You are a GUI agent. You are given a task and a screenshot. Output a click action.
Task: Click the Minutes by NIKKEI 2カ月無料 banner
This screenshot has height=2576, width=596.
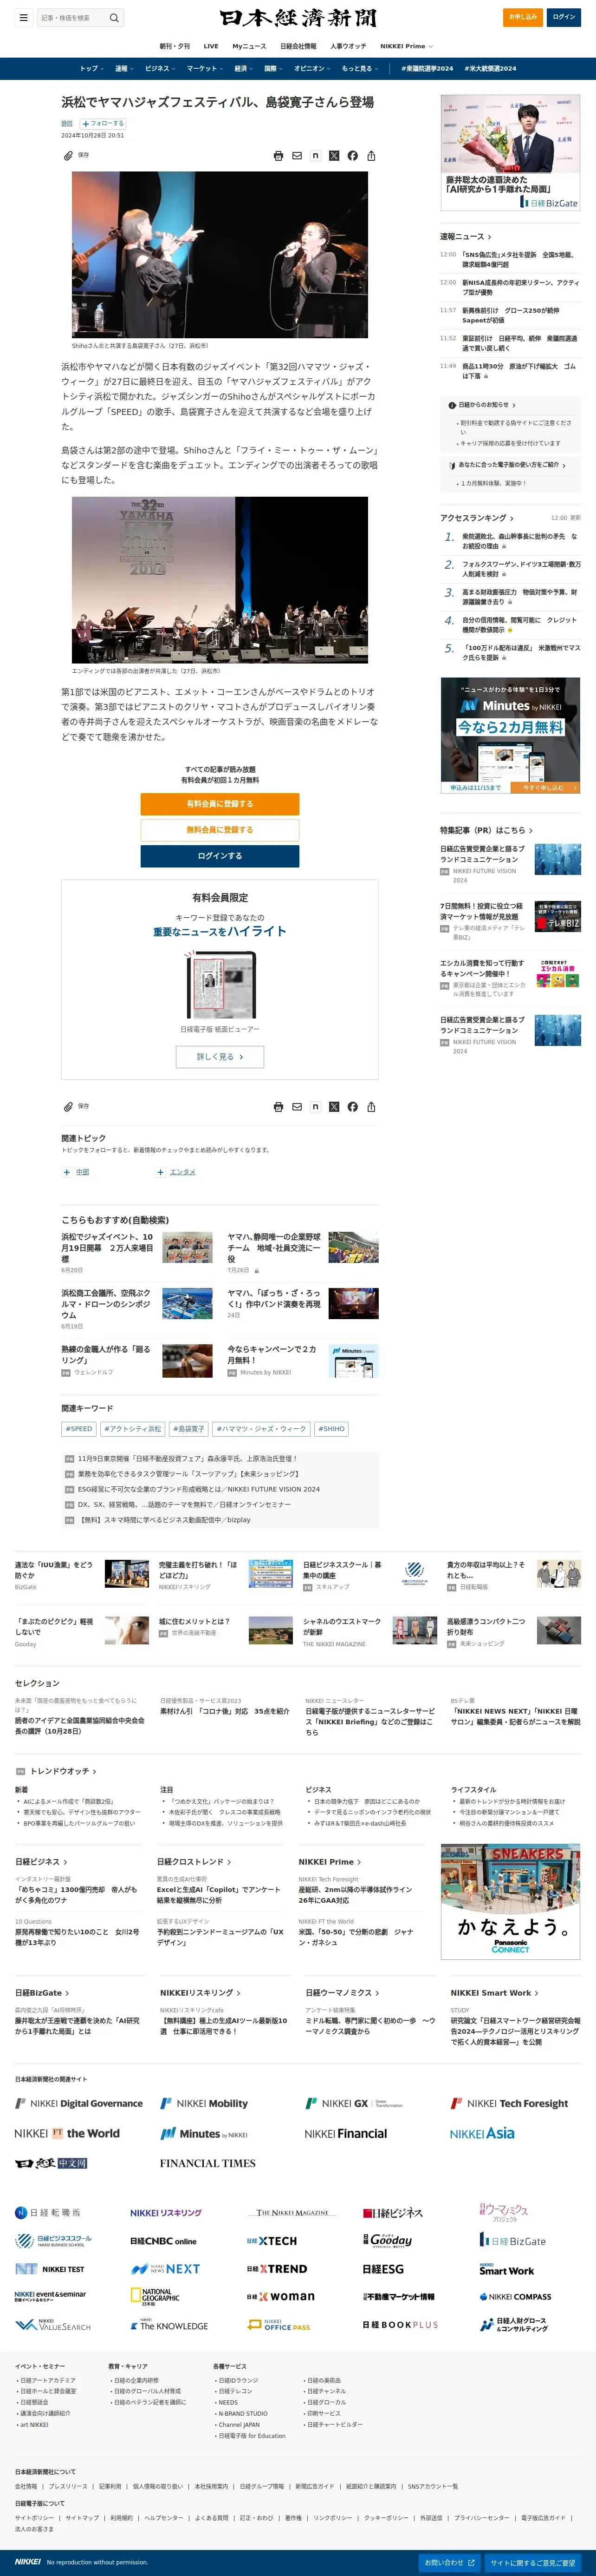point(510,736)
